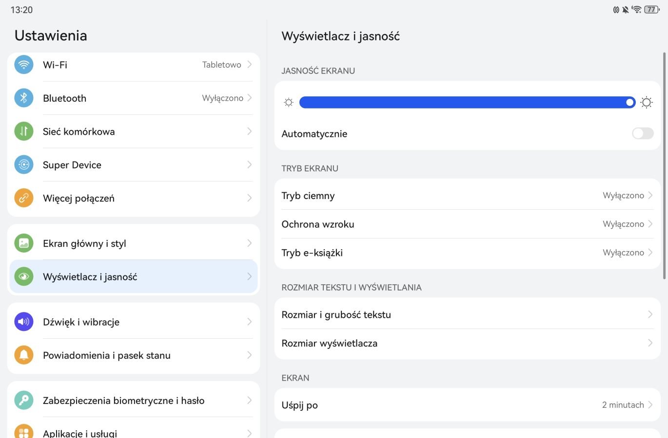The height and width of the screenshot is (438, 668).
Task: Open Więcej połączeń entry
Action: tap(134, 198)
